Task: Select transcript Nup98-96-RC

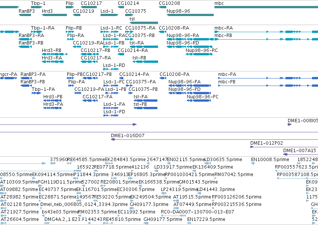Action: tap(201, 50)
